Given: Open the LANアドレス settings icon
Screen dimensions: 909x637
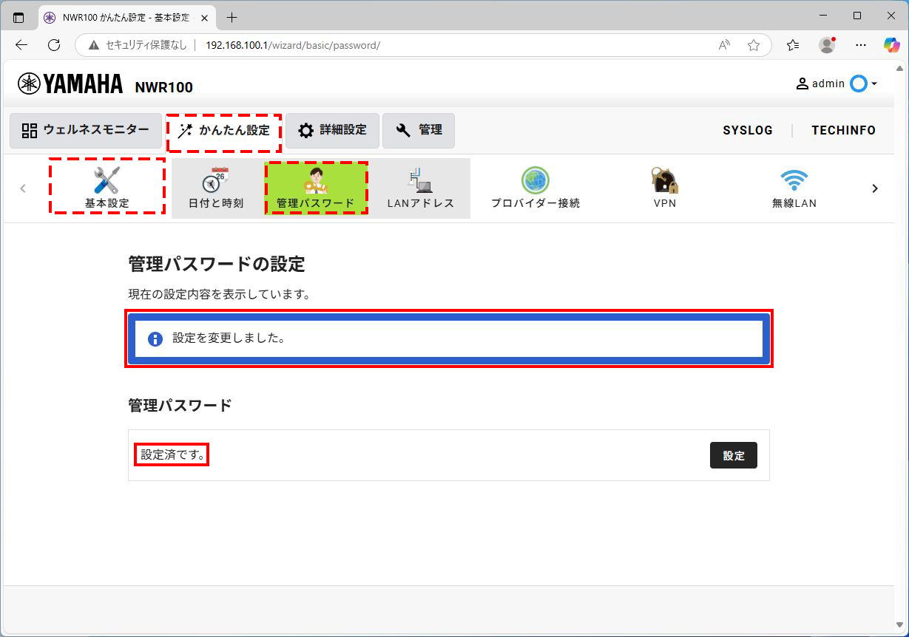Looking at the screenshot, I should (420, 188).
